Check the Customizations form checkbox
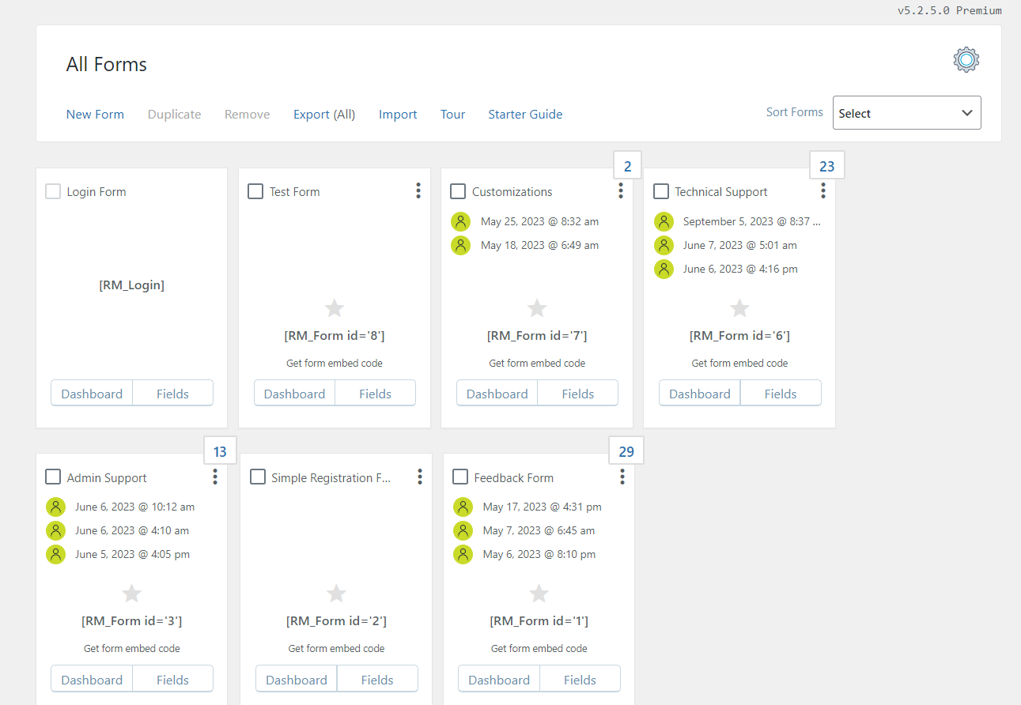The height and width of the screenshot is (705, 1021). pyautogui.click(x=457, y=190)
